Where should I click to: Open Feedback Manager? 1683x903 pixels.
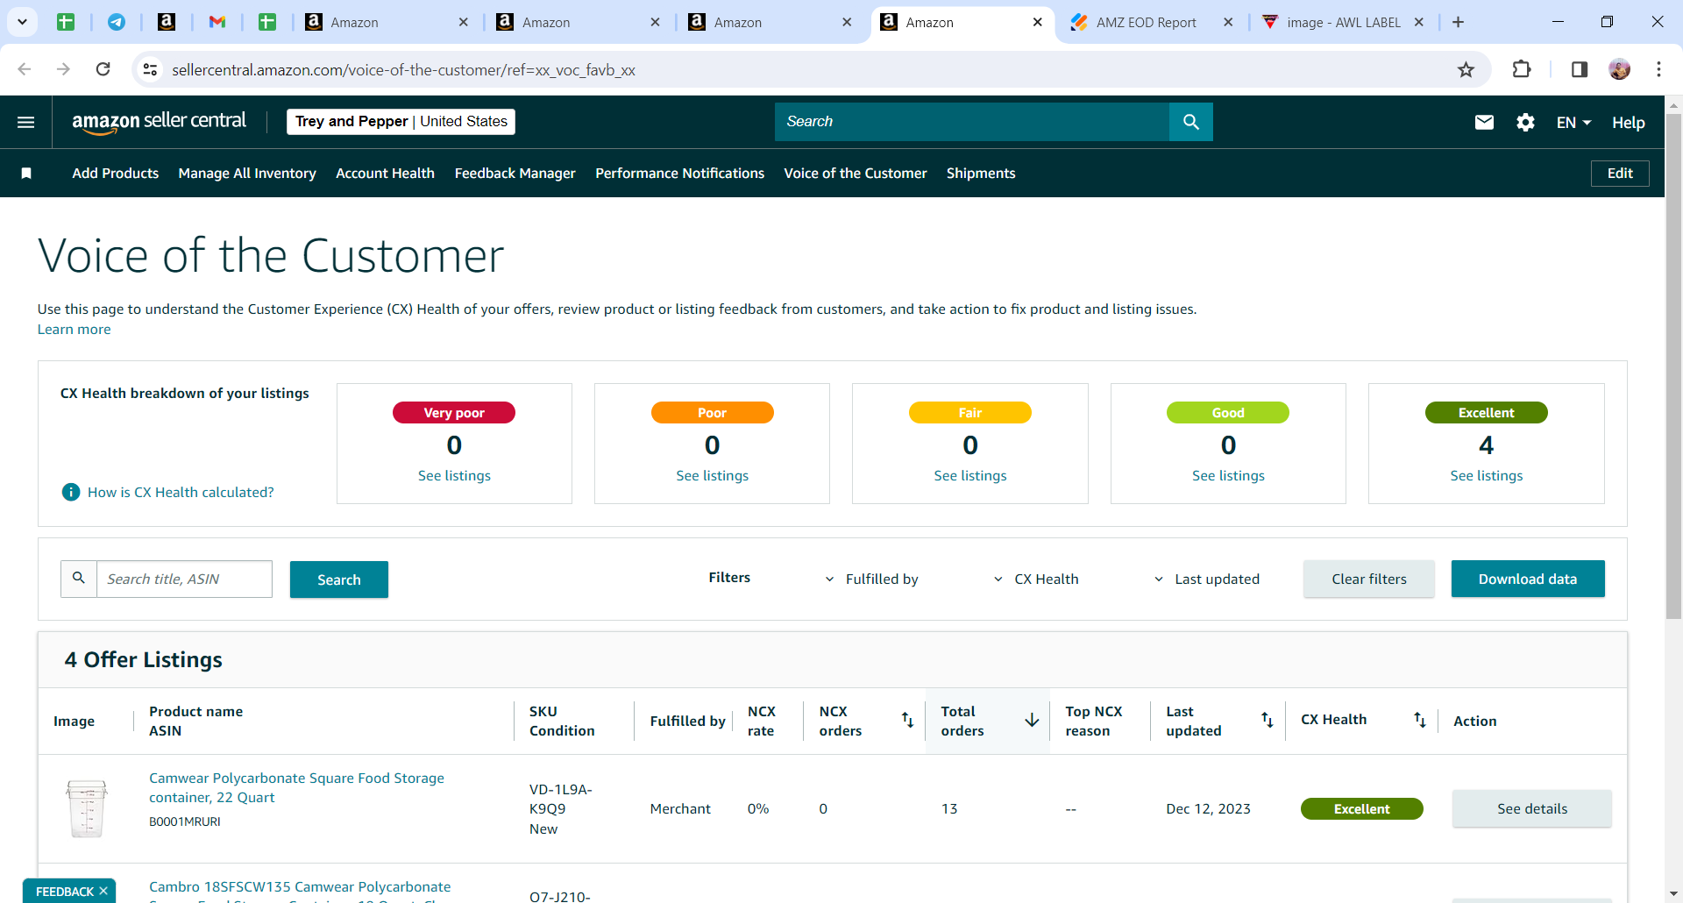[x=515, y=174]
